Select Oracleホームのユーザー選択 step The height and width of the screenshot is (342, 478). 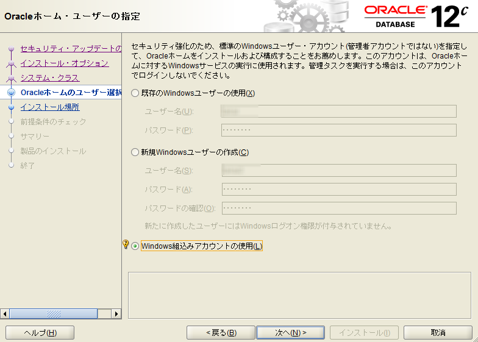(x=71, y=93)
